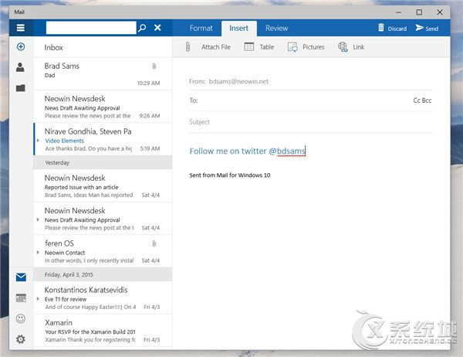The image size is (463, 357).
Task: Open Konstantinos Karatsevidis email
Action: coord(103,297)
